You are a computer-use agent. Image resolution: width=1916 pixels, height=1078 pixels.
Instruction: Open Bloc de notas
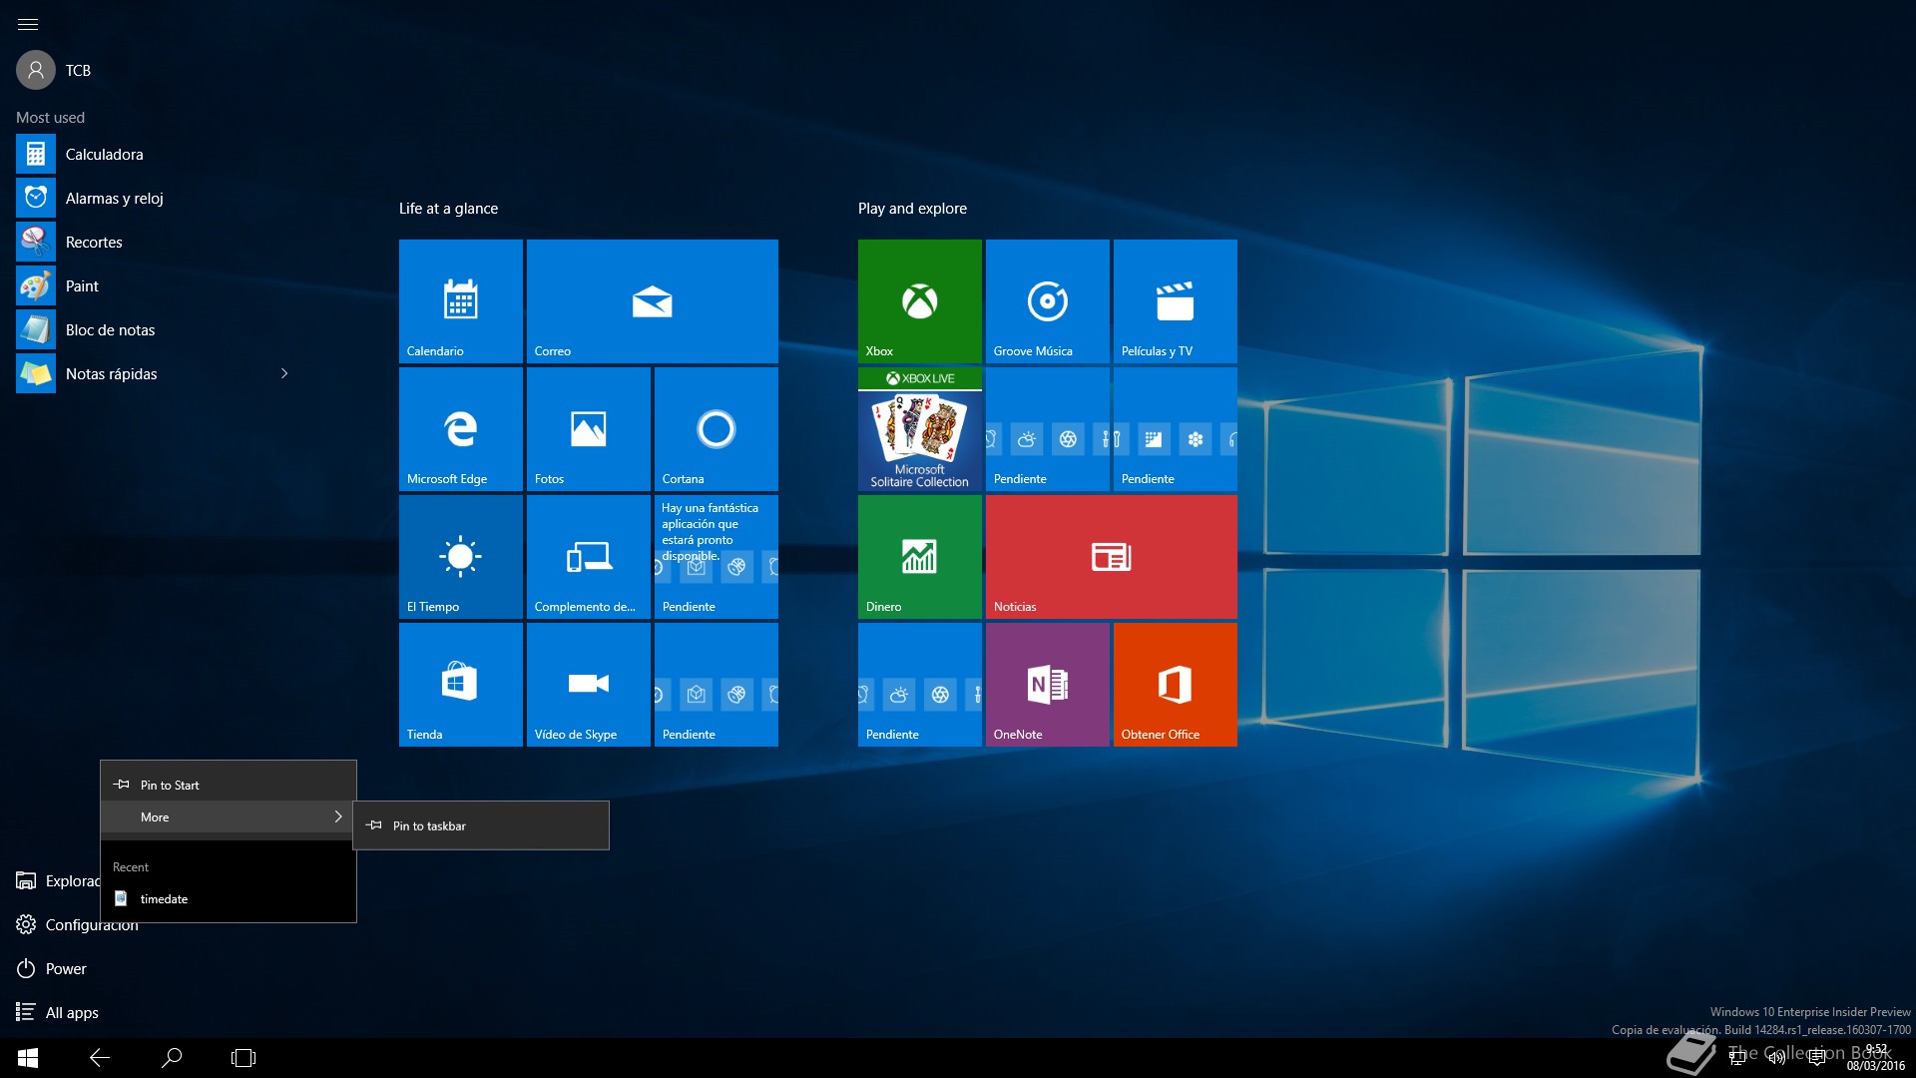155,329
